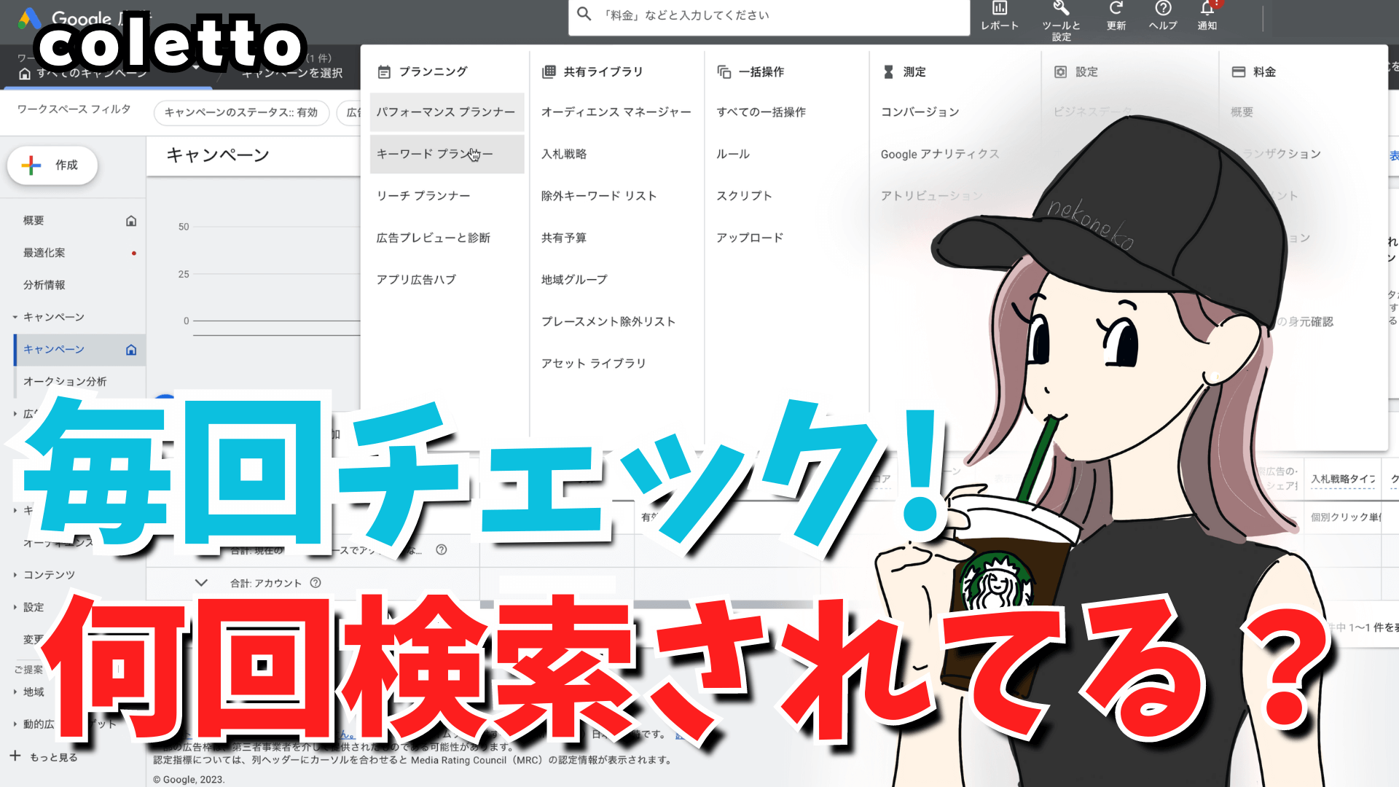The height and width of the screenshot is (787, 1399).
Task: Select すべての一括操作
Action: (x=761, y=112)
